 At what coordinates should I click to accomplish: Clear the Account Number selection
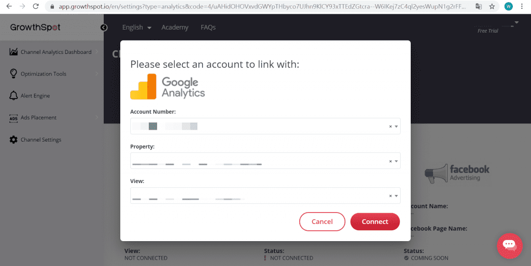pos(390,127)
